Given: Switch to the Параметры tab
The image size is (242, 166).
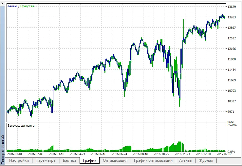Looking at the screenshot, I should click(x=46, y=160).
